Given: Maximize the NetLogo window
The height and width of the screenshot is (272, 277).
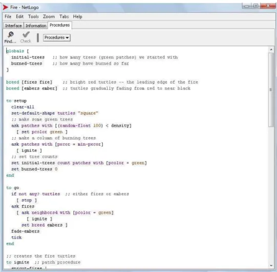Looking at the screenshot, I should click(255, 6).
